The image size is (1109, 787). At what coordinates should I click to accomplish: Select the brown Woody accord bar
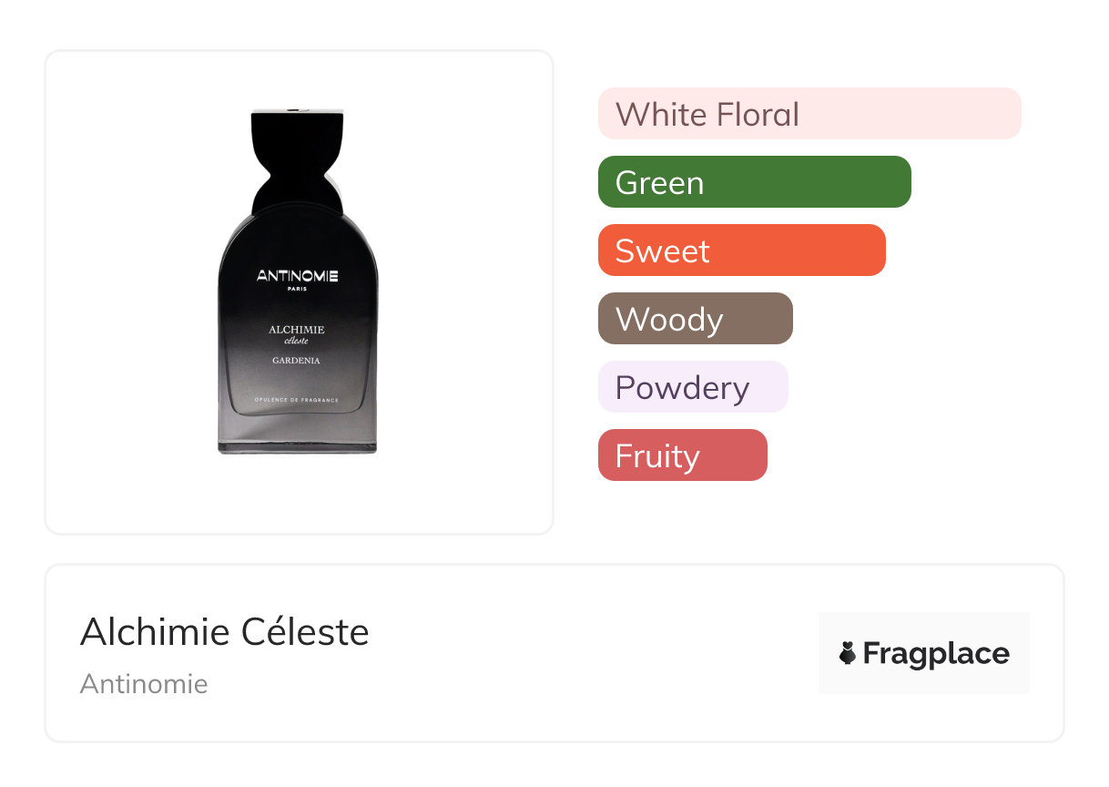695,319
